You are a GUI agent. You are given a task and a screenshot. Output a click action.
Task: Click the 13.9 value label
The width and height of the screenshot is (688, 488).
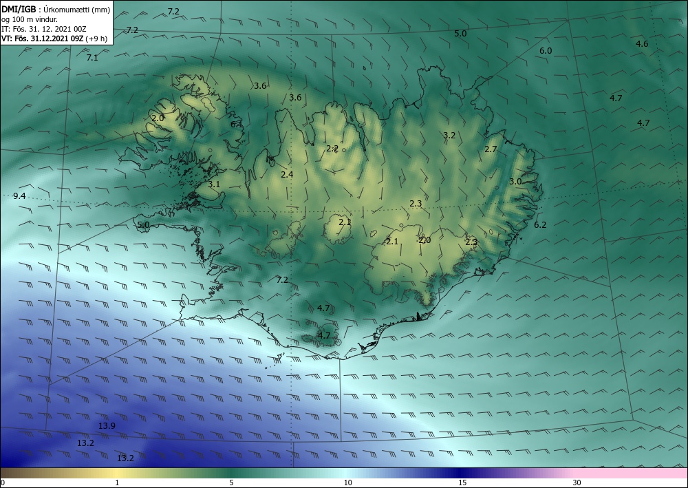pos(107,425)
